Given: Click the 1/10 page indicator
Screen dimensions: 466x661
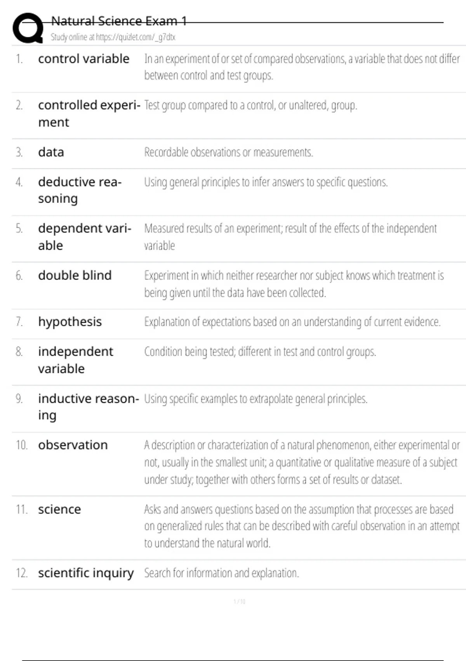Looking at the screenshot, I should pos(239,602).
